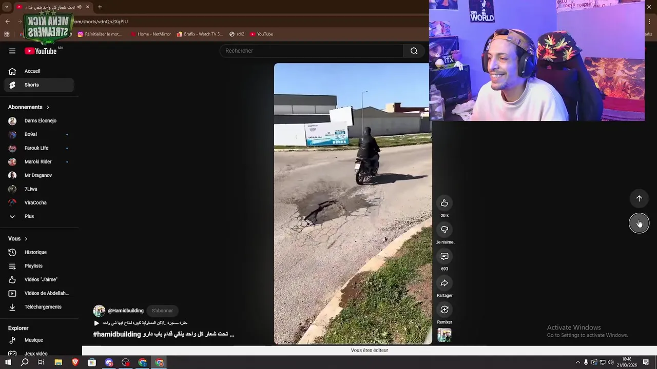Open Home - NetMirror bookmark
This screenshot has width=657, height=369.
150,34
